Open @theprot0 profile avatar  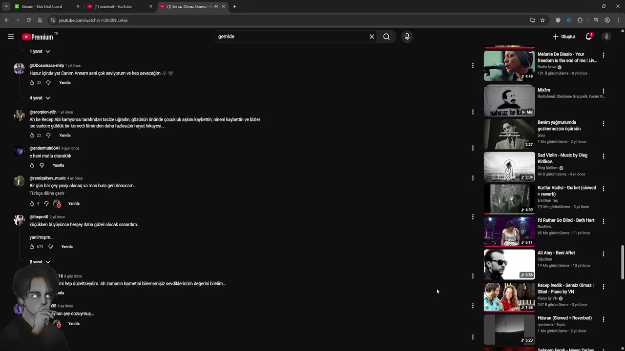(19, 220)
